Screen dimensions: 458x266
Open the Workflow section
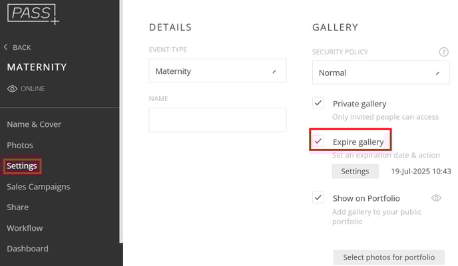pyautogui.click(x=25, y=228)
